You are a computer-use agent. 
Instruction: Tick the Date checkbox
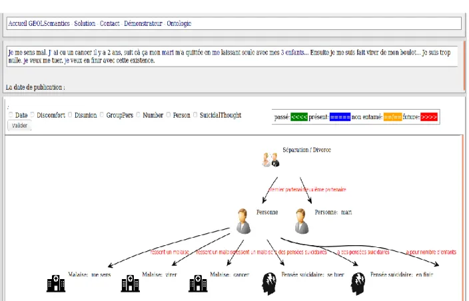click(x=11, y=115)
